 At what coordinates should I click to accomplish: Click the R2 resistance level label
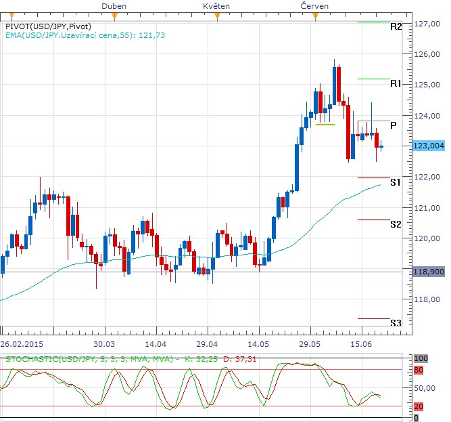pyautogui.click(x=396, y=27)
